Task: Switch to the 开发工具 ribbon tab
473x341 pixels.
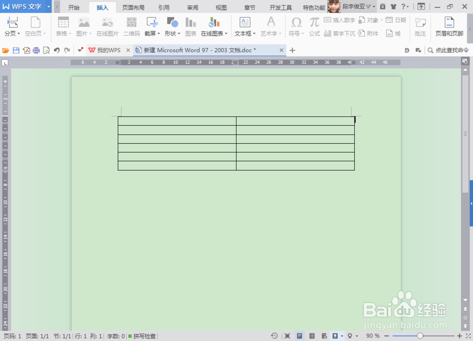Action: (280, 8)
